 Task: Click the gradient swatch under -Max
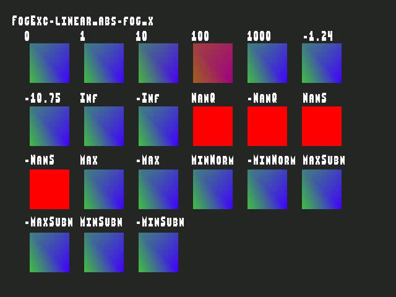click(x=158, y=189)
